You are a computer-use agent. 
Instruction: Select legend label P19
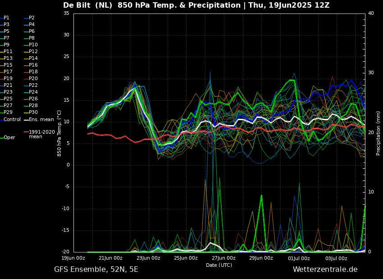click(8, 79)
